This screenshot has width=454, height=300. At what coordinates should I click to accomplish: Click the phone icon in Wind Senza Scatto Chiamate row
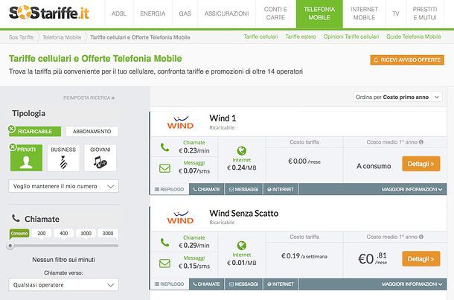(164, 243)
